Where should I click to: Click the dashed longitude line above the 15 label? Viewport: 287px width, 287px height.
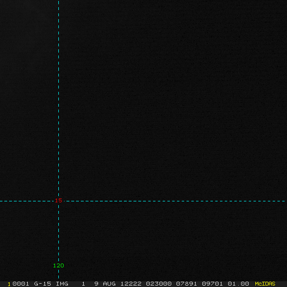tap(58, 99)
